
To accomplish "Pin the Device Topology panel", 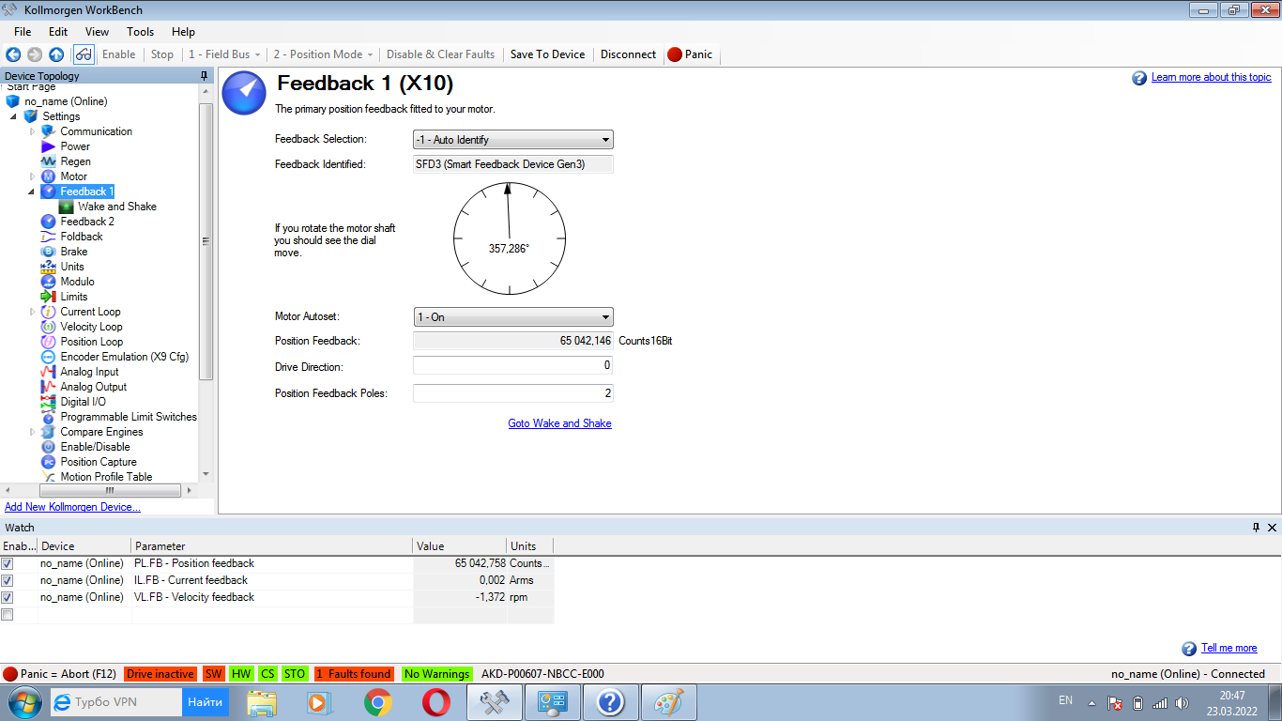I will [204, 76].
